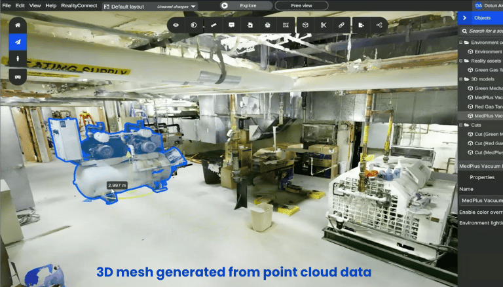Screen dimensions: 503x287
Task: Open the RealityConnect menu
Action: point(79,5)
